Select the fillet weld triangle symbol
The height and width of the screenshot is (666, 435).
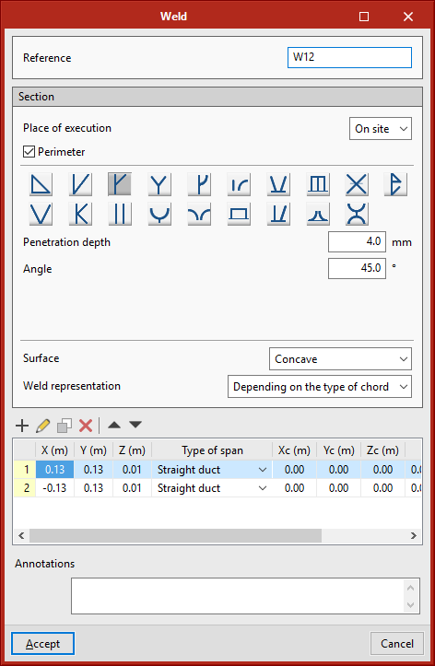tap(41, 184)
